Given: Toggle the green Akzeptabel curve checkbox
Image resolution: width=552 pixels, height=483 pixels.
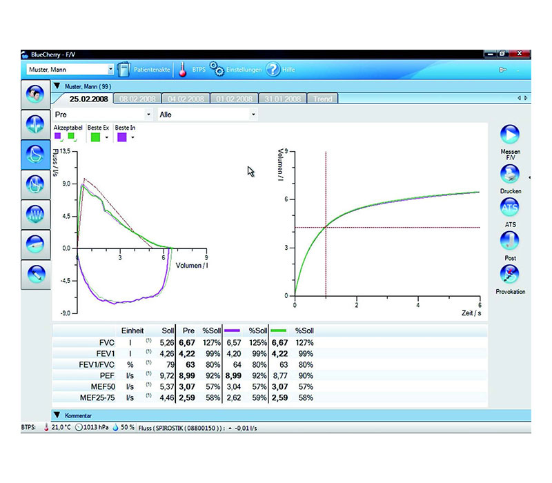Looking at the screenshot, I should click(71, 137).
